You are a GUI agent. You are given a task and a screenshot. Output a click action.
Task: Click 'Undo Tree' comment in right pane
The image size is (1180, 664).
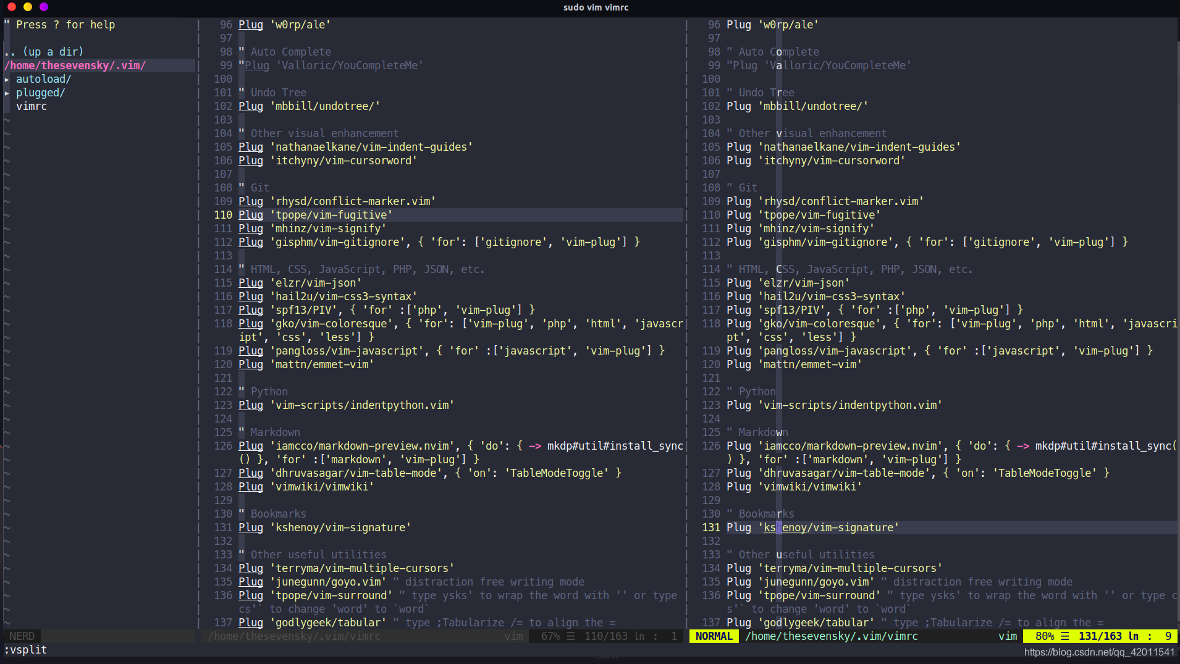pyautogui.click(x=767, y=93)
